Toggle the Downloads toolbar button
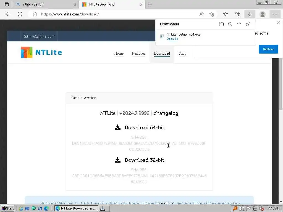283x212 pixels. [x=250, y=14]
